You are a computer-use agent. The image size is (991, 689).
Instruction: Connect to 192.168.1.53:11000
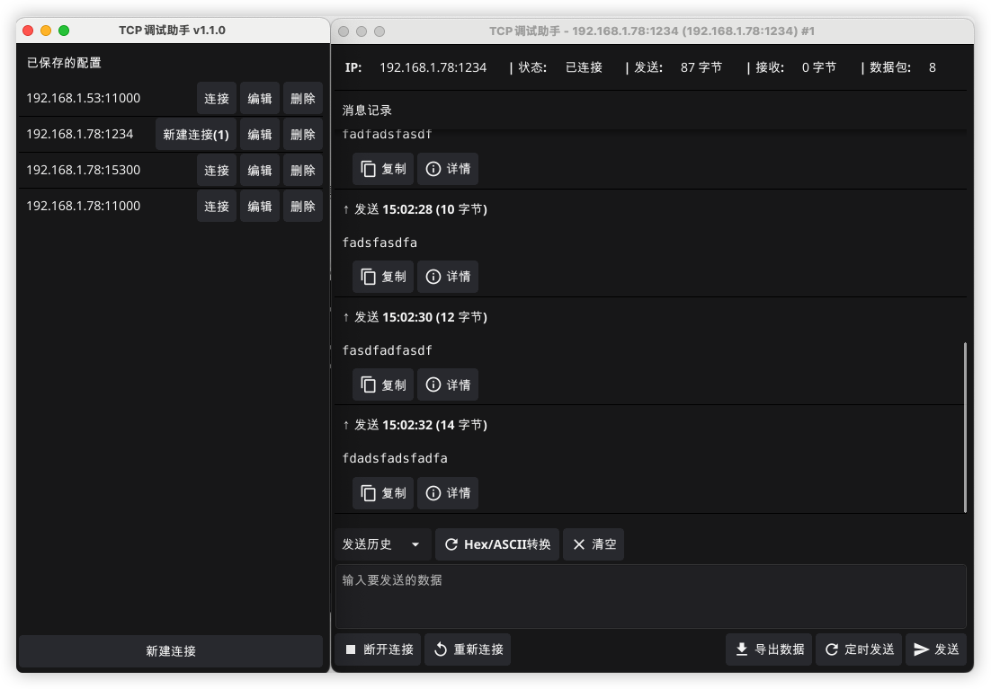pos(217,99)
